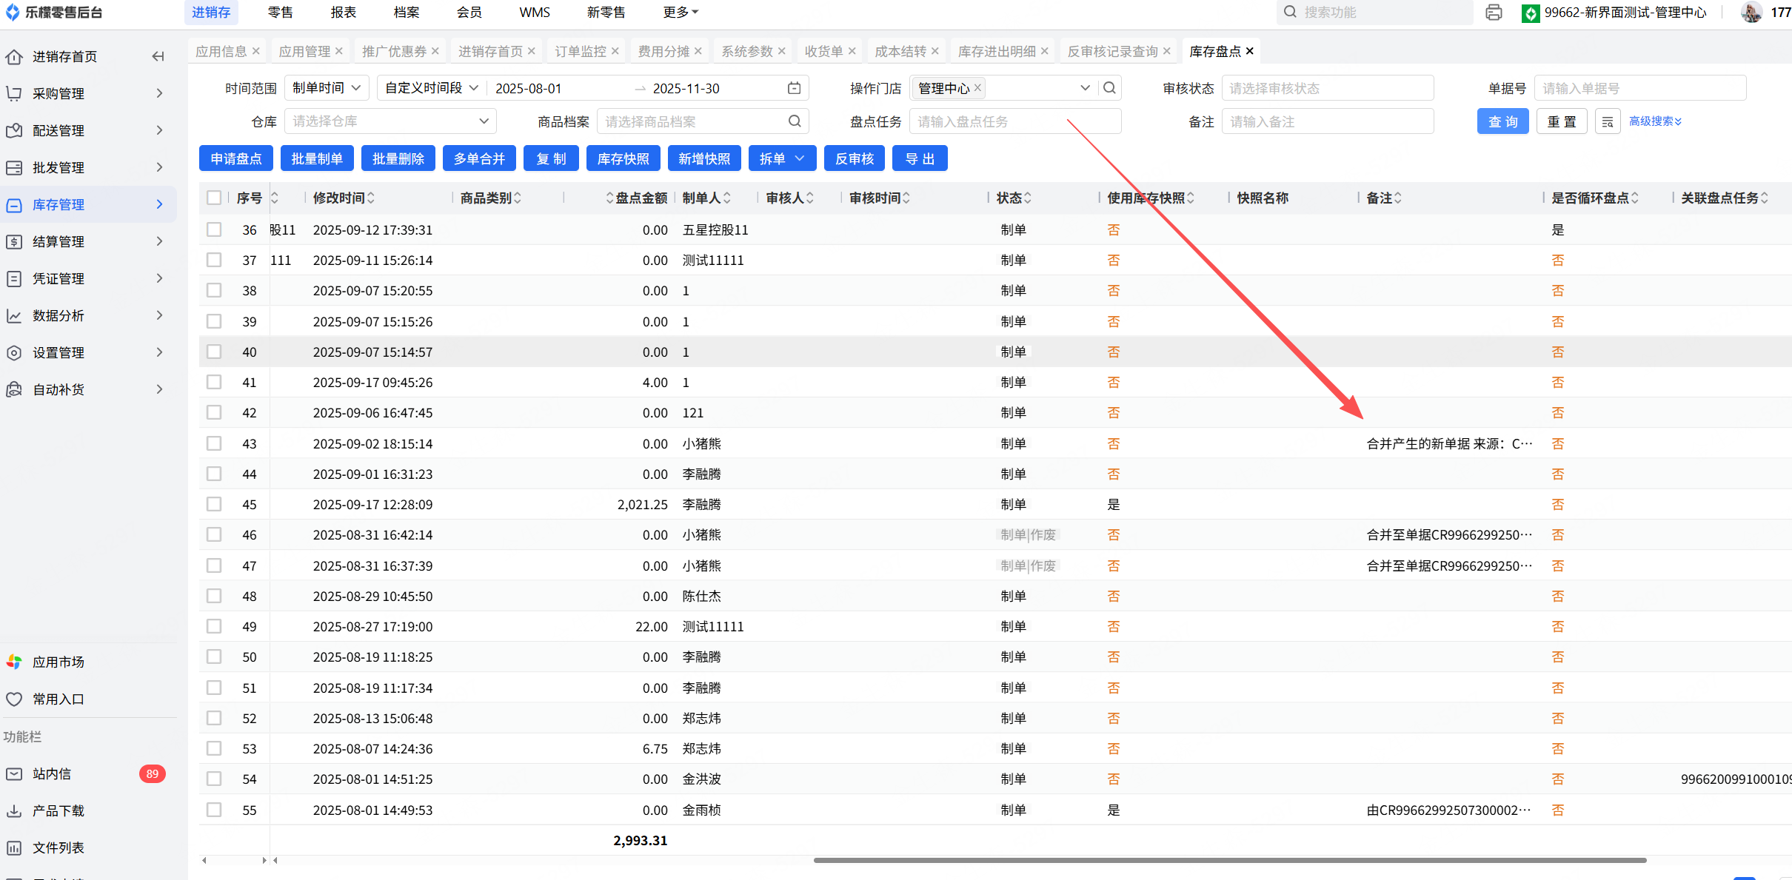
Task: Open 站内信 messages in sidebar
Action: [x=52, y=773]
